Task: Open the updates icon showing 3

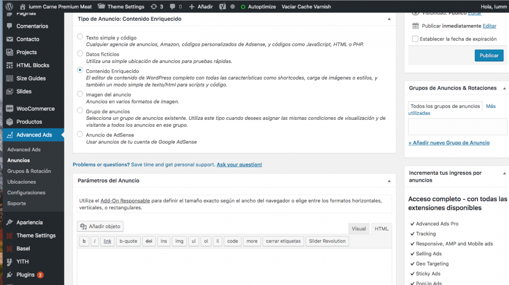Action: tap(154, 6)
